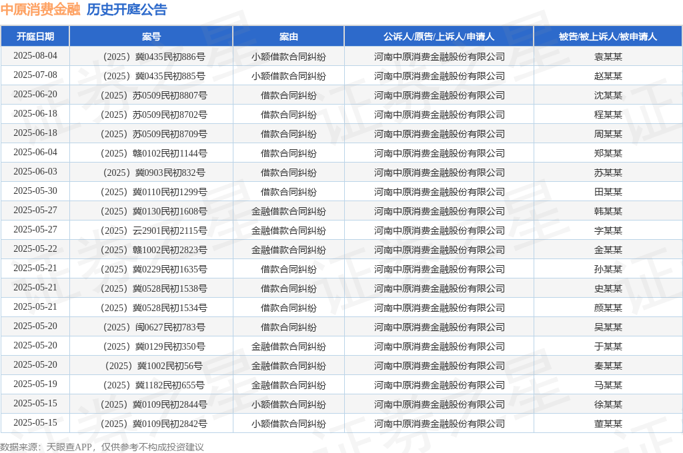Click the date 2025-06-20
This screenshot has height=453, width=683.
coord(35,95)
